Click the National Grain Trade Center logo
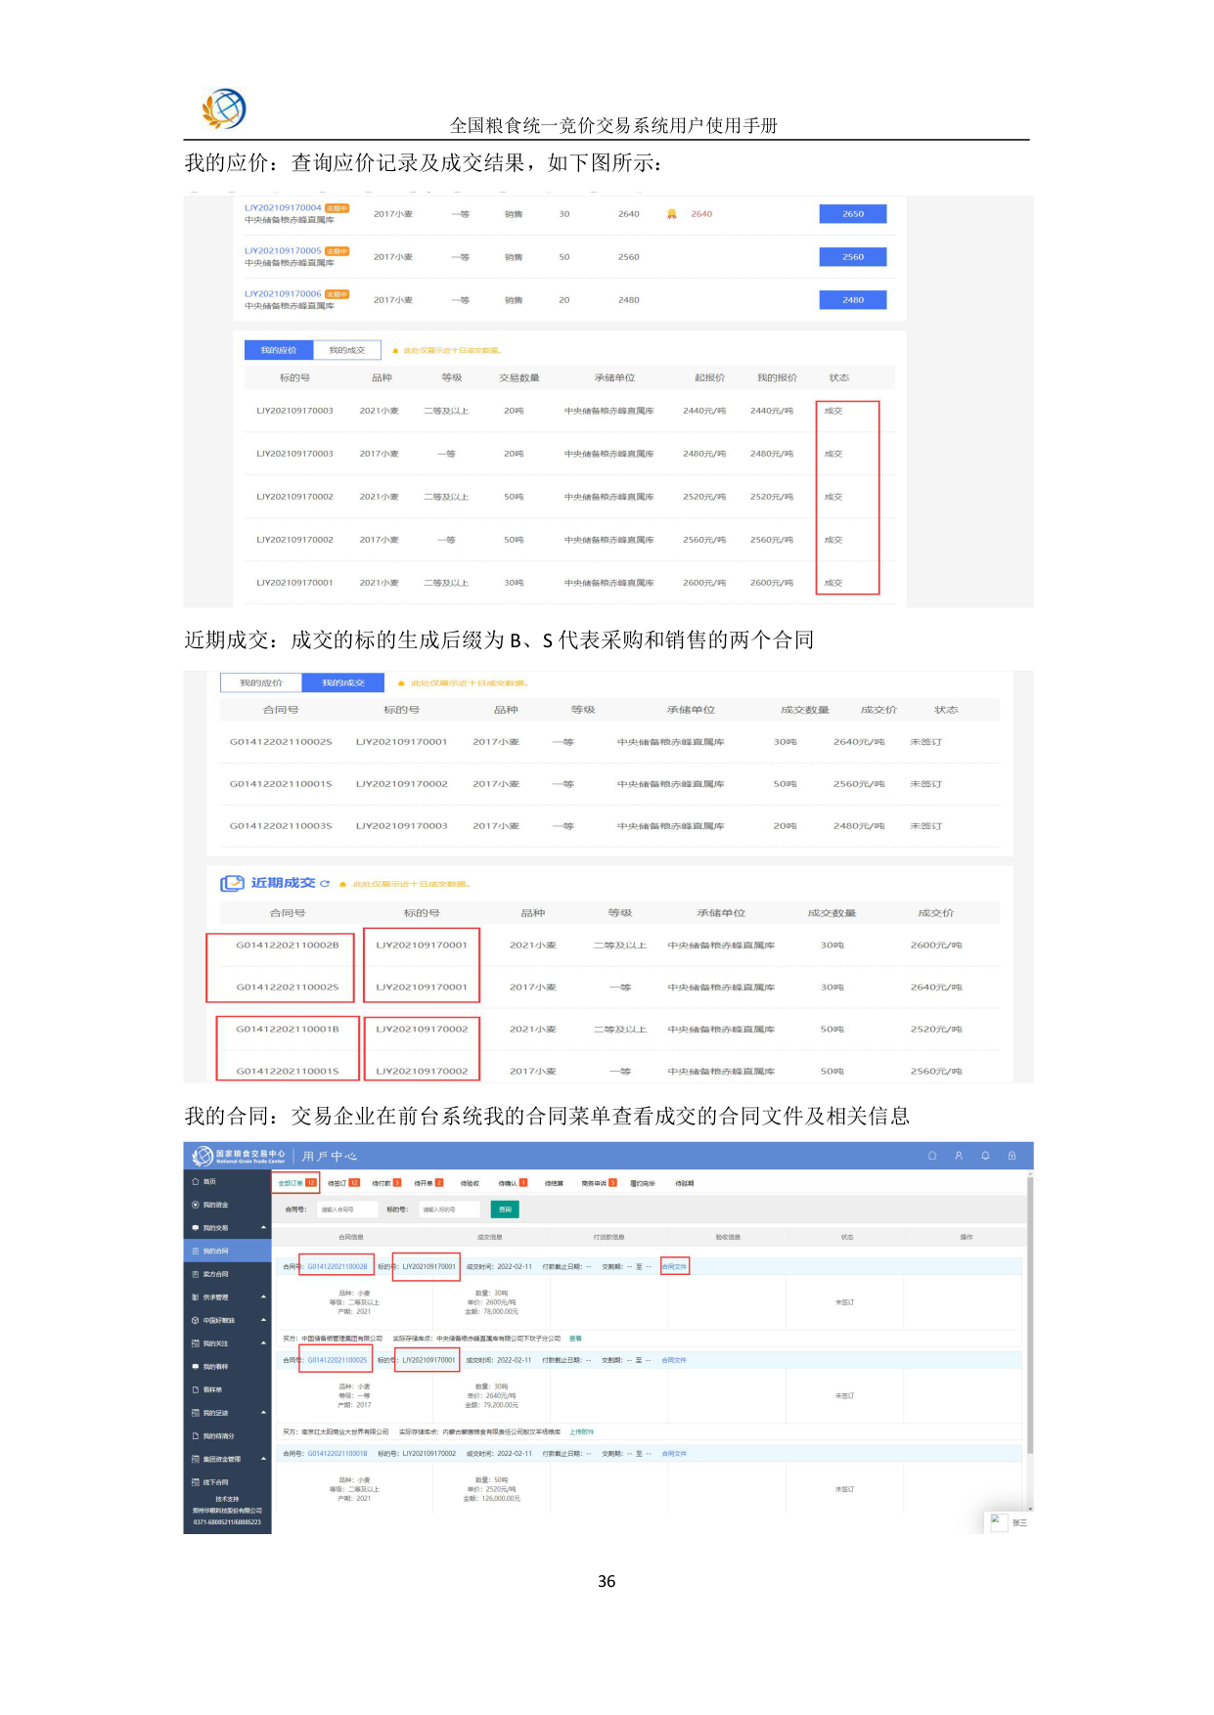Screen dimensions: 1214x1715 (x=239, y=1156)
